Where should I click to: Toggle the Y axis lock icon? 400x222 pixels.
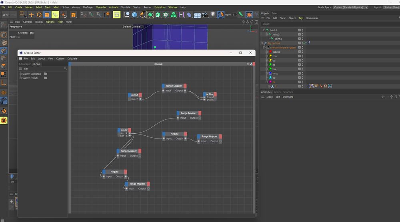[91, 15]
